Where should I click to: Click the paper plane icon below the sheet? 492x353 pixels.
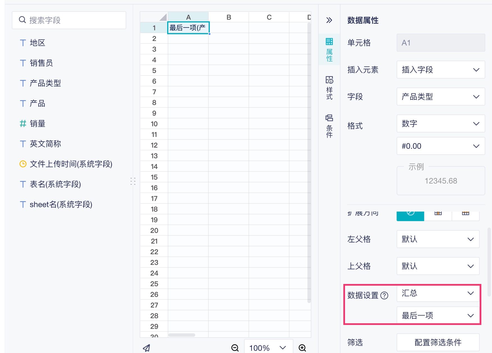tap(147, 348)
